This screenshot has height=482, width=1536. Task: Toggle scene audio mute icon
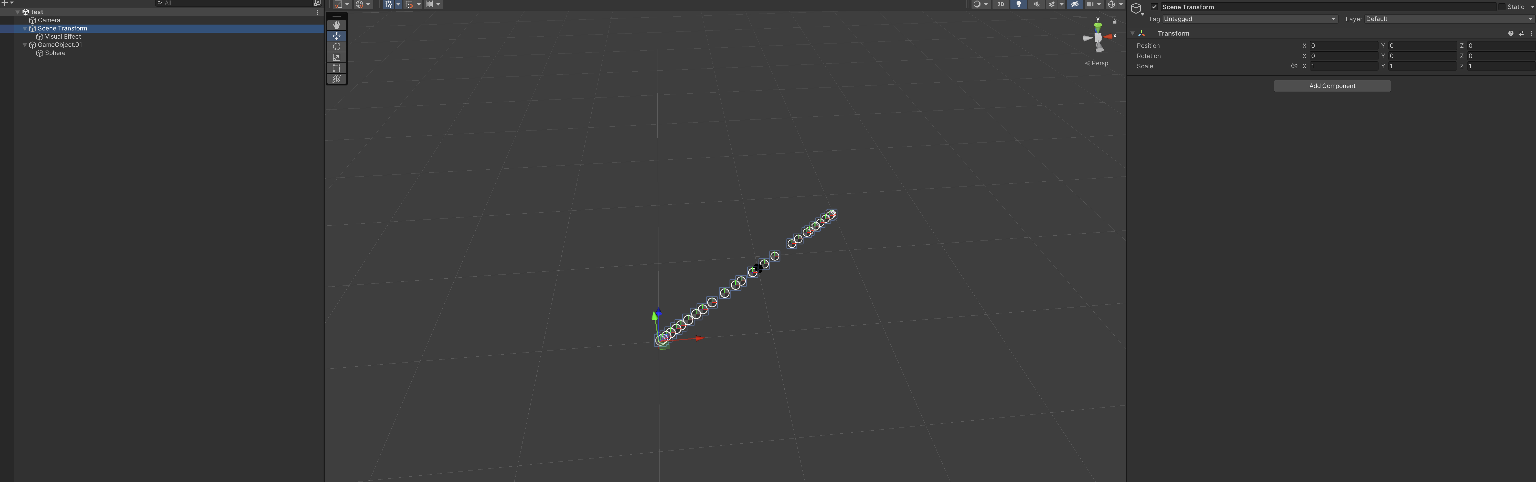pos(1036,4)
